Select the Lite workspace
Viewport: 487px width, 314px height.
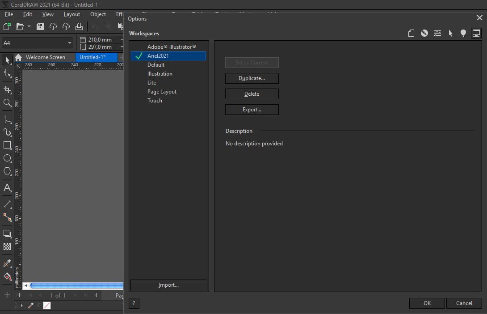pyautogui.click(x=168, y=83)
